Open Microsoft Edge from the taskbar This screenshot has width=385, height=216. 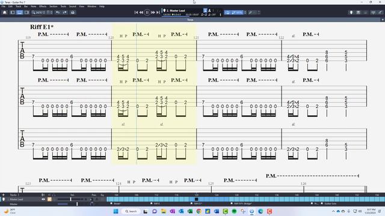pos(260,211)
